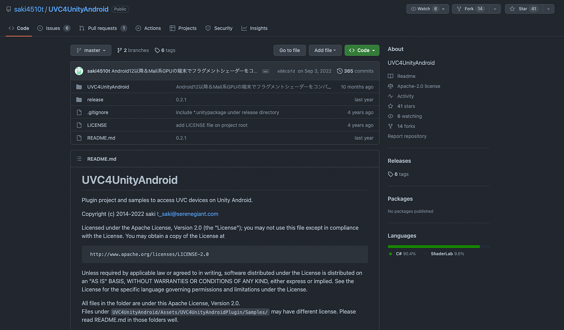Click the README list icon above the readme
Image resolution: width=564 pixels, height=330 pixels.
tap(79, 158)
